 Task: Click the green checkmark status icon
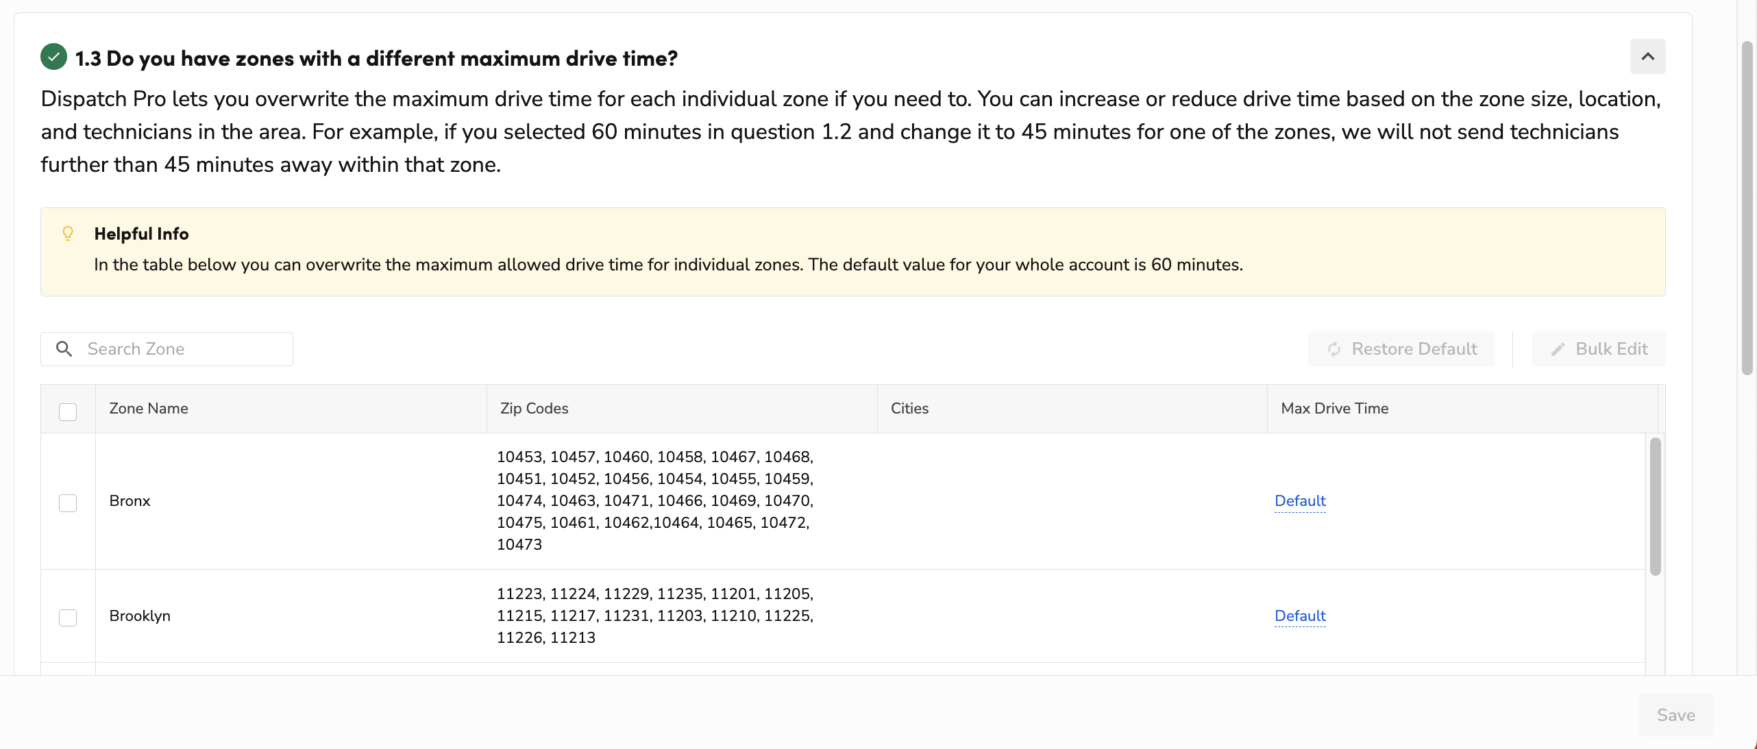tap(53, 58)
